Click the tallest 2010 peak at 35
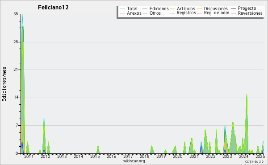The height and width of the screenshot is (165, 268). [x=22, y=14]
